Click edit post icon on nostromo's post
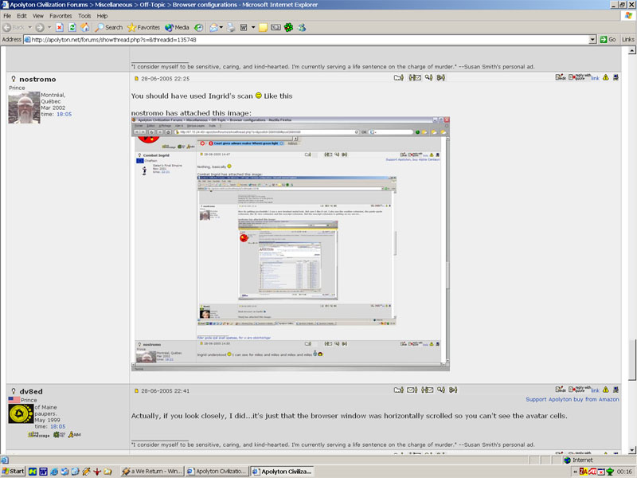Screen dimensions: 637x478 coord(561,78)
